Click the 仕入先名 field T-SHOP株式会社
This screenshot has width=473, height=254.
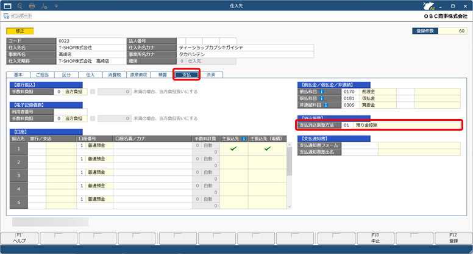point(91,48)
